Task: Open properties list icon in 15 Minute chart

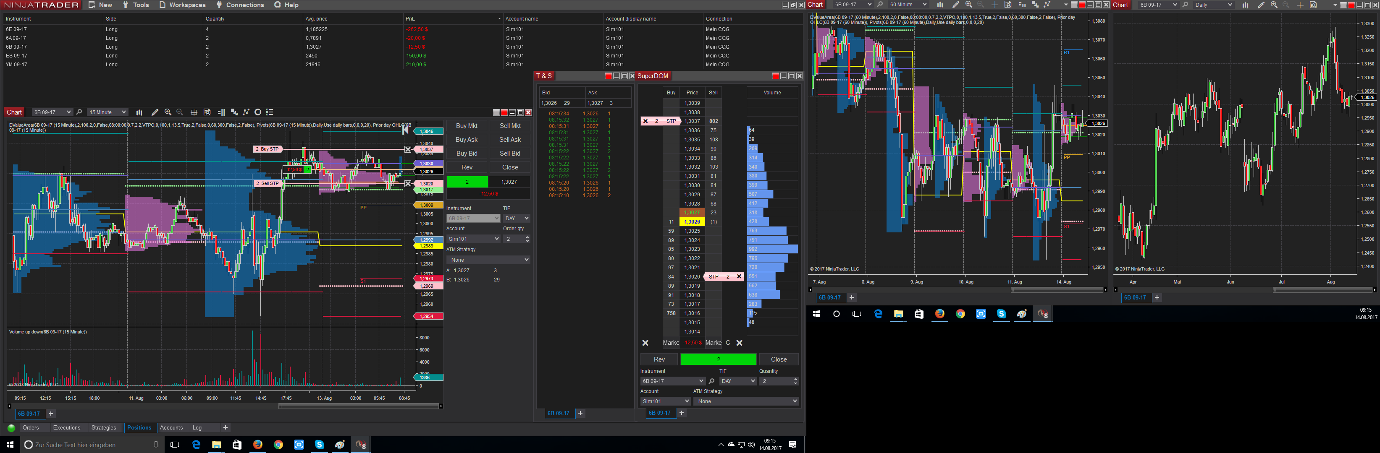Action: 270,112
